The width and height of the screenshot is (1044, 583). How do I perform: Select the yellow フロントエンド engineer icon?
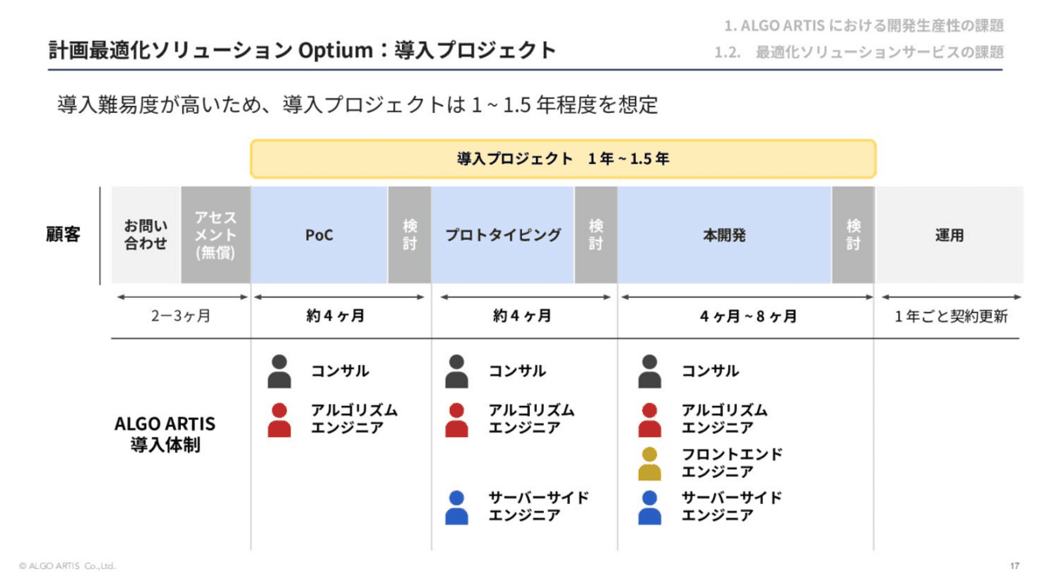(x=650, y=463)
